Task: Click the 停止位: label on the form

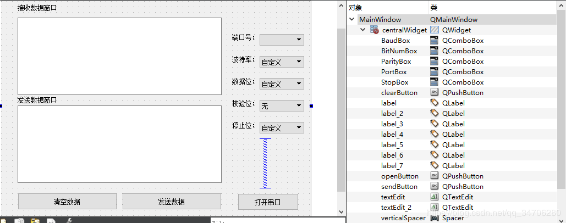Action: (x=243, y=125)
